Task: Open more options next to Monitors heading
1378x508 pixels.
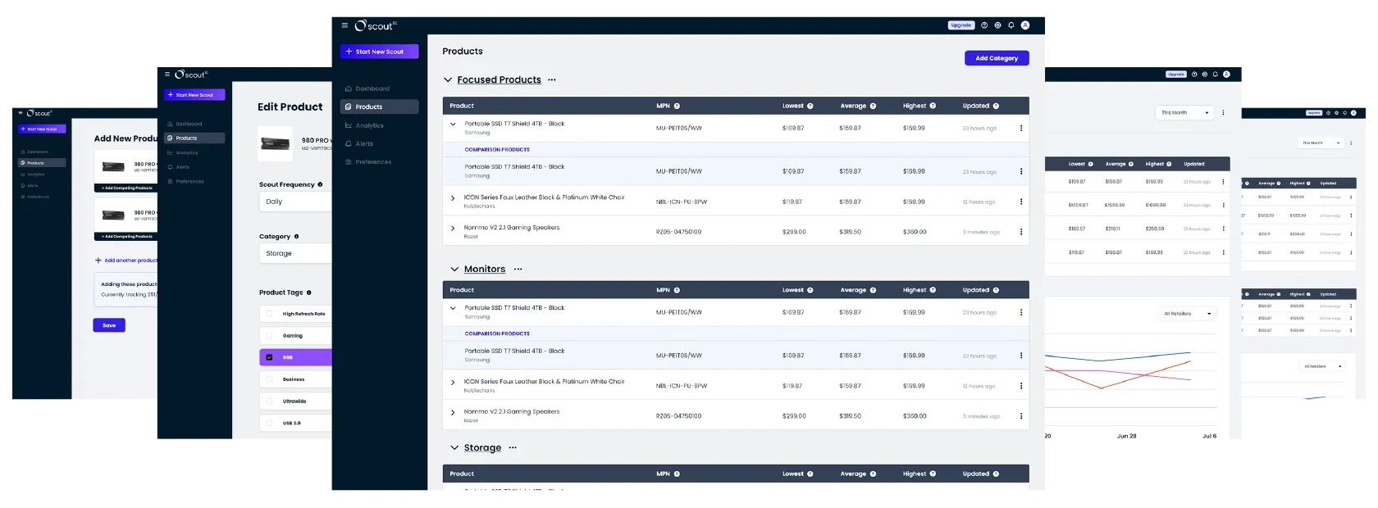Action: click(518, 269)
